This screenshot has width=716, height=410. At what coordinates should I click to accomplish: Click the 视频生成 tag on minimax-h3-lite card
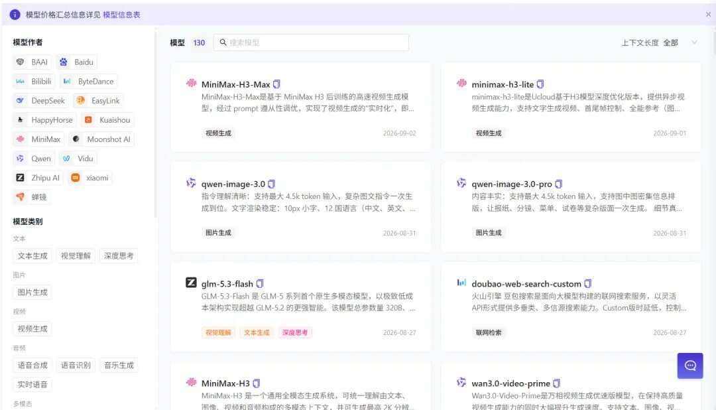489,133
